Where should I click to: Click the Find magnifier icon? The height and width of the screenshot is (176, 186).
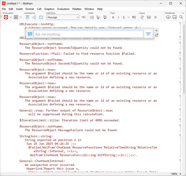click(x=181, y=17)
